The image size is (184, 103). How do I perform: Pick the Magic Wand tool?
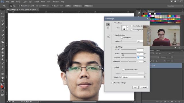tap(3, 24)
